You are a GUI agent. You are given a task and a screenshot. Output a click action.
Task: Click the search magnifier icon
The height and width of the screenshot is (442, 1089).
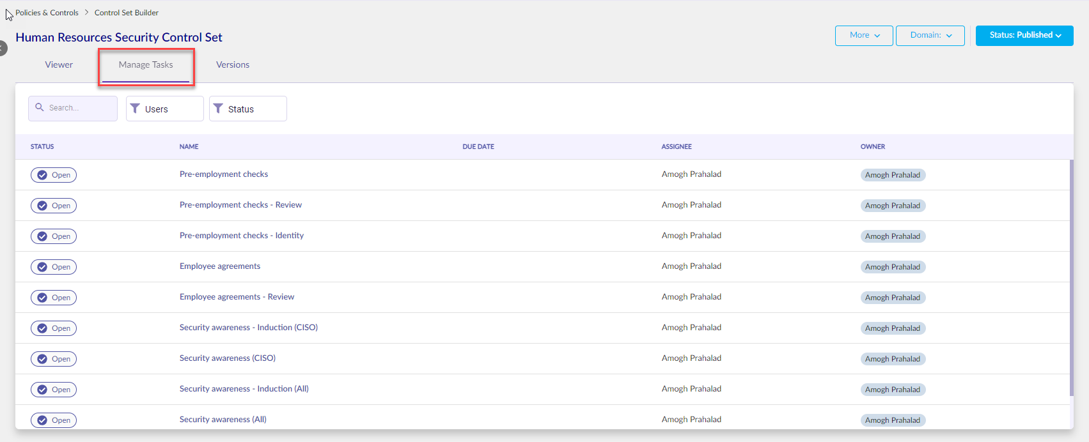tap(40, 107)
